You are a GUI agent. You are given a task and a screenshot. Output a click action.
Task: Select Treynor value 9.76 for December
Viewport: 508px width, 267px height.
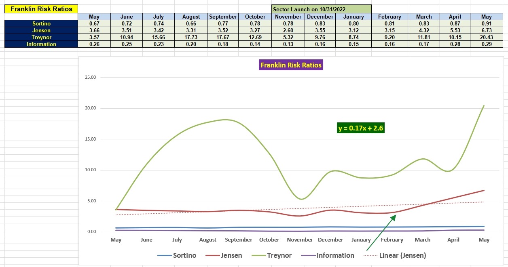click(320, 37)
